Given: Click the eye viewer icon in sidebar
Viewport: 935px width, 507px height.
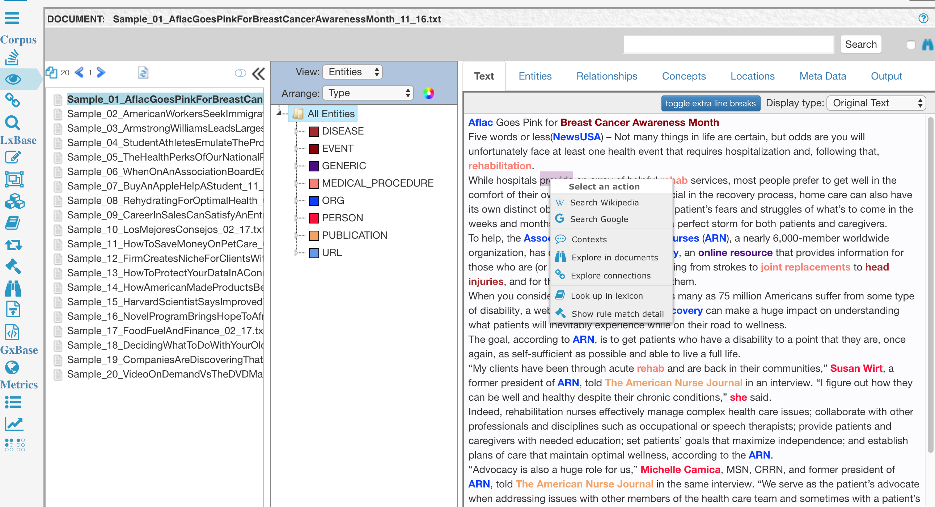Looking at the screenshot, I should 13,79.
